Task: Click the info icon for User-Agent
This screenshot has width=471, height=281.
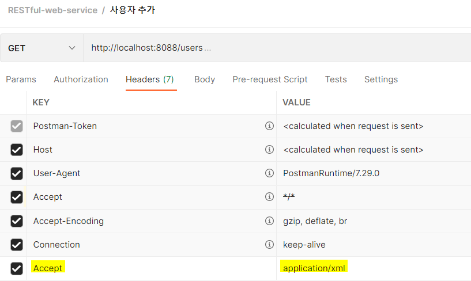Action: [x=269, y=173]
